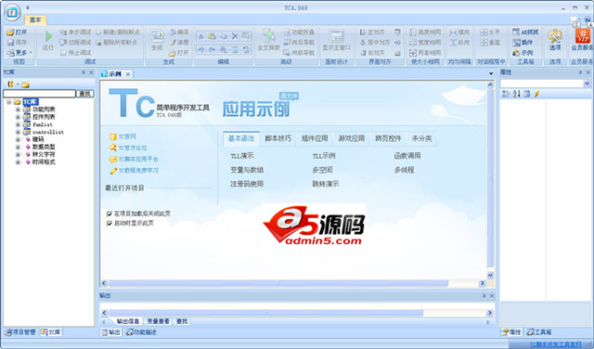Select the 时间格式 tree item

pyautogui.click(x=44, y=162)
